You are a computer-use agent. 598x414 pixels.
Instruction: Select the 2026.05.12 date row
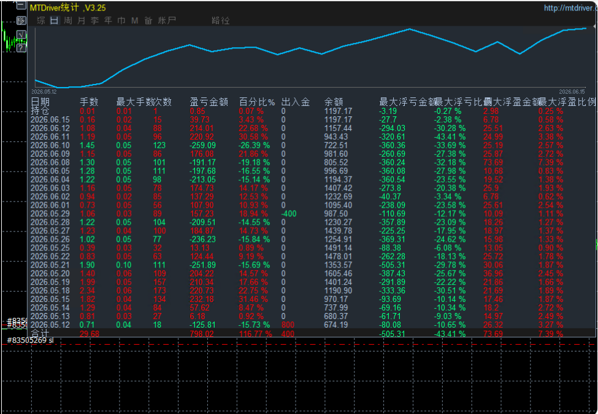[50, 325]
